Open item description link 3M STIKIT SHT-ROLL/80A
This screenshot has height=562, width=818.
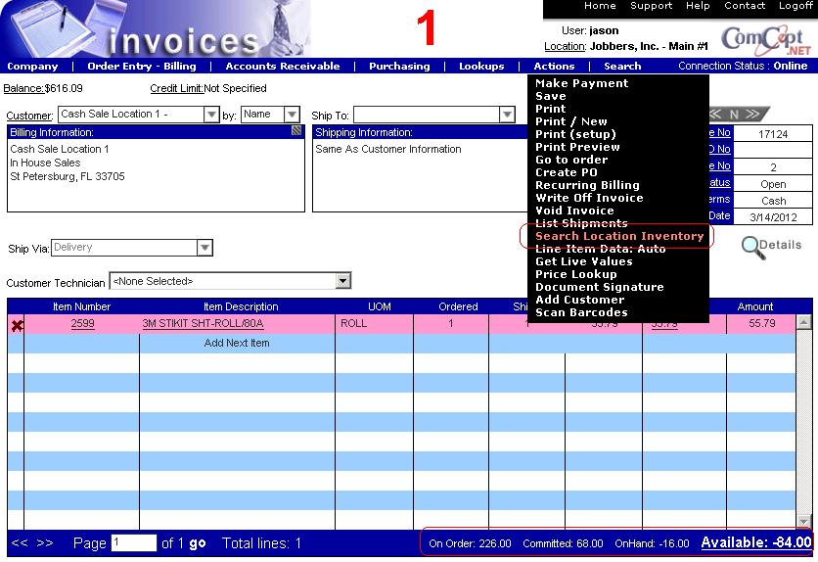pos(203,323)
